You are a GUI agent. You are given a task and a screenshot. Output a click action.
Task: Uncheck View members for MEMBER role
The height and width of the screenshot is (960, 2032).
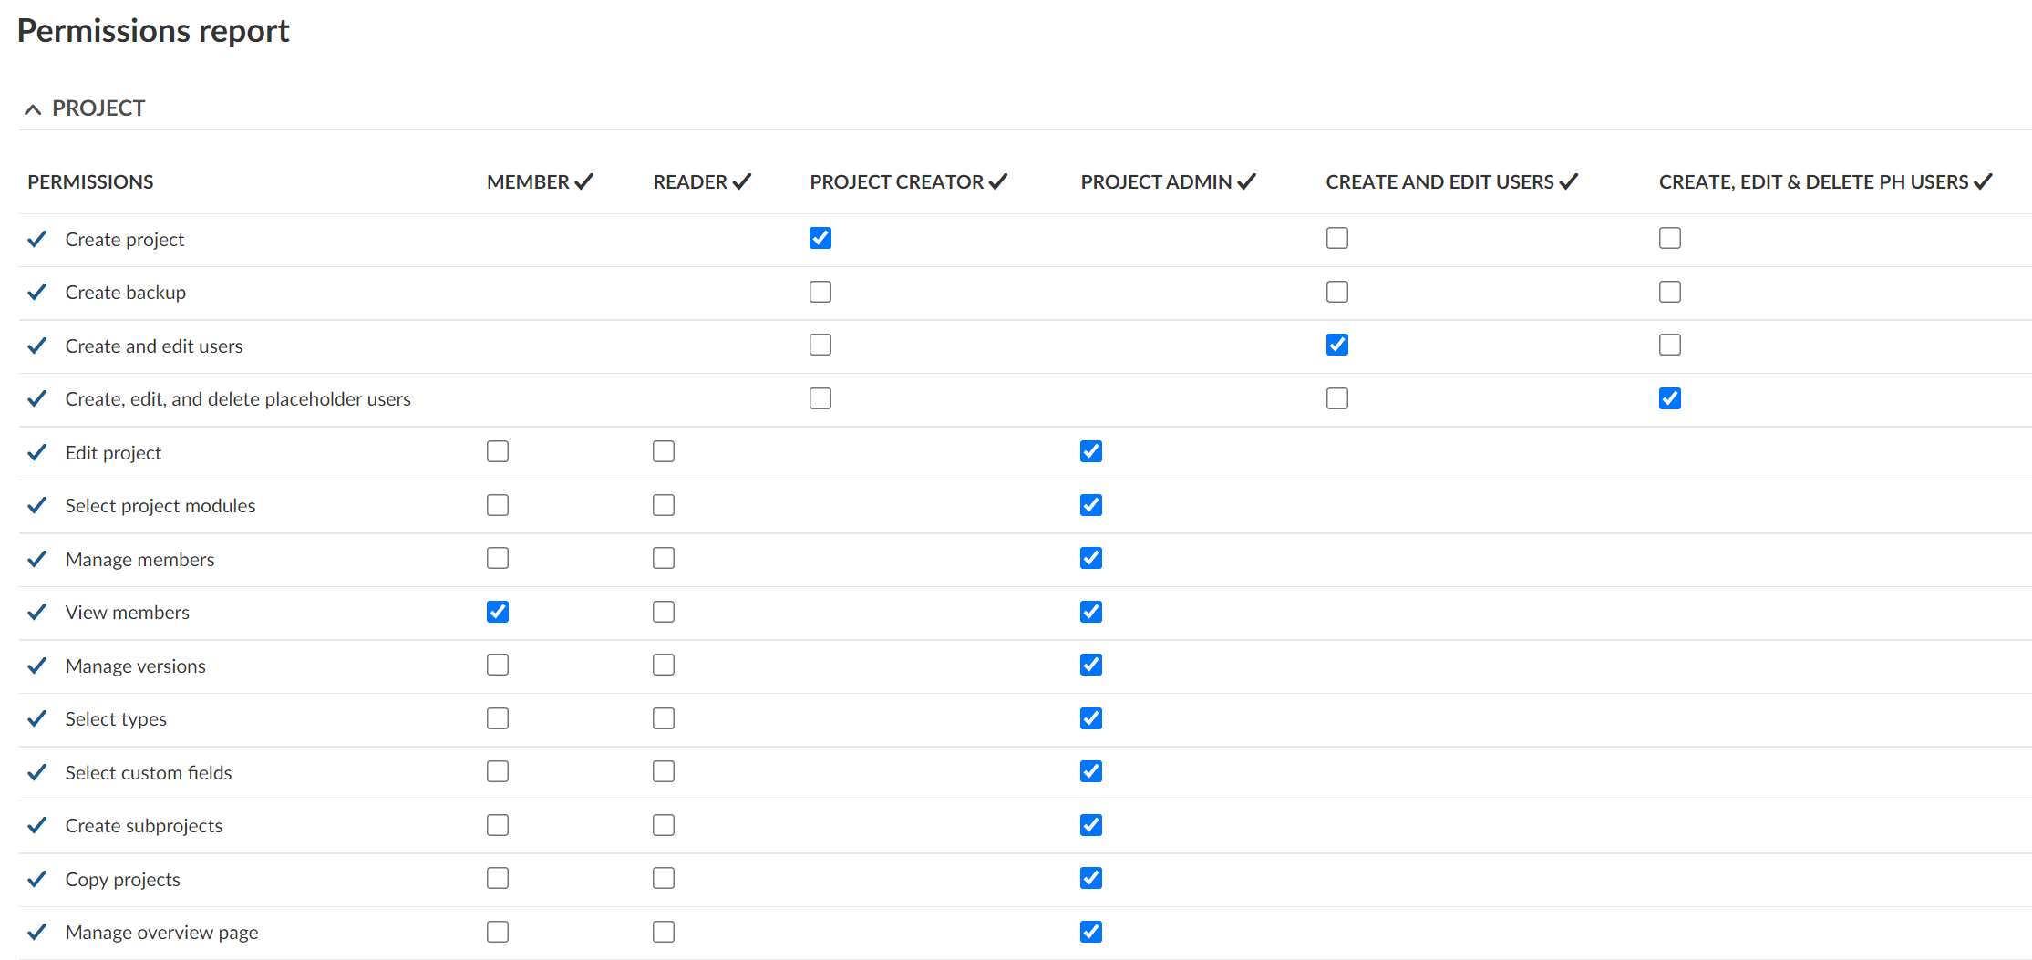tap(497, 612)
